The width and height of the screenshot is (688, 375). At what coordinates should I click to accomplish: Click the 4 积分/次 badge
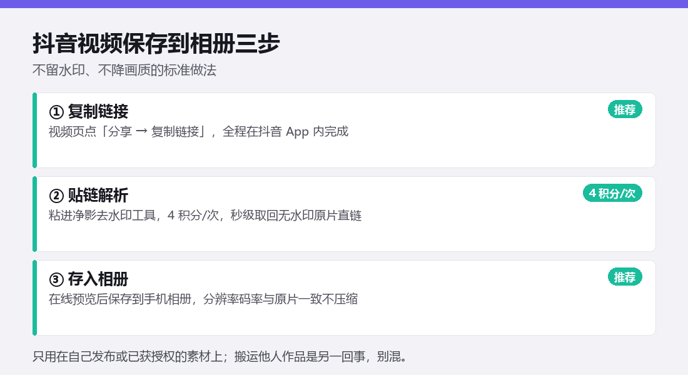612,193
